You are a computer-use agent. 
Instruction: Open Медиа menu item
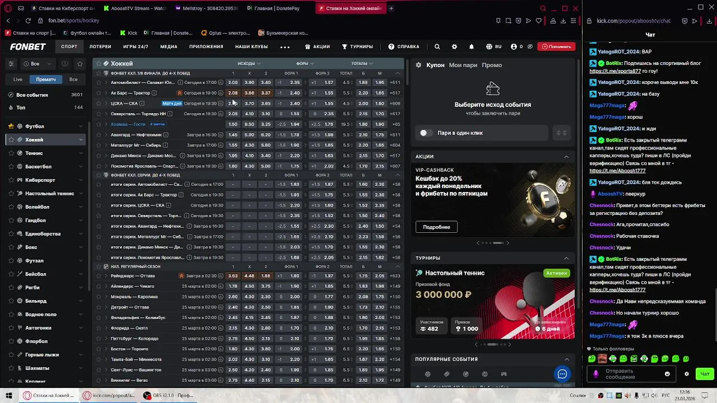coord(169,46)
